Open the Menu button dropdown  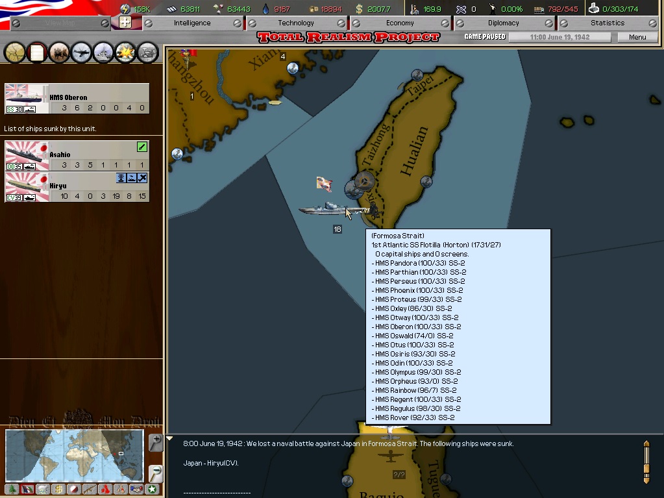click(x=637, y=37)
